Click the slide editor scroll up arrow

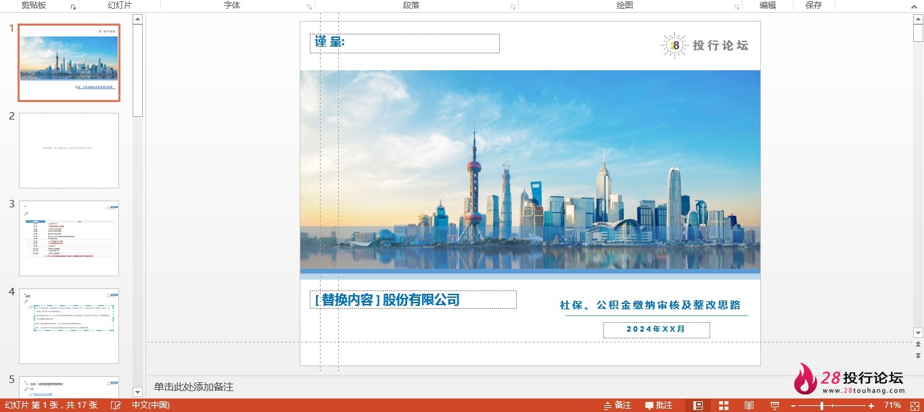918,18
